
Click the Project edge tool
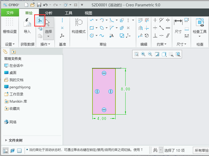click(122, 36)
